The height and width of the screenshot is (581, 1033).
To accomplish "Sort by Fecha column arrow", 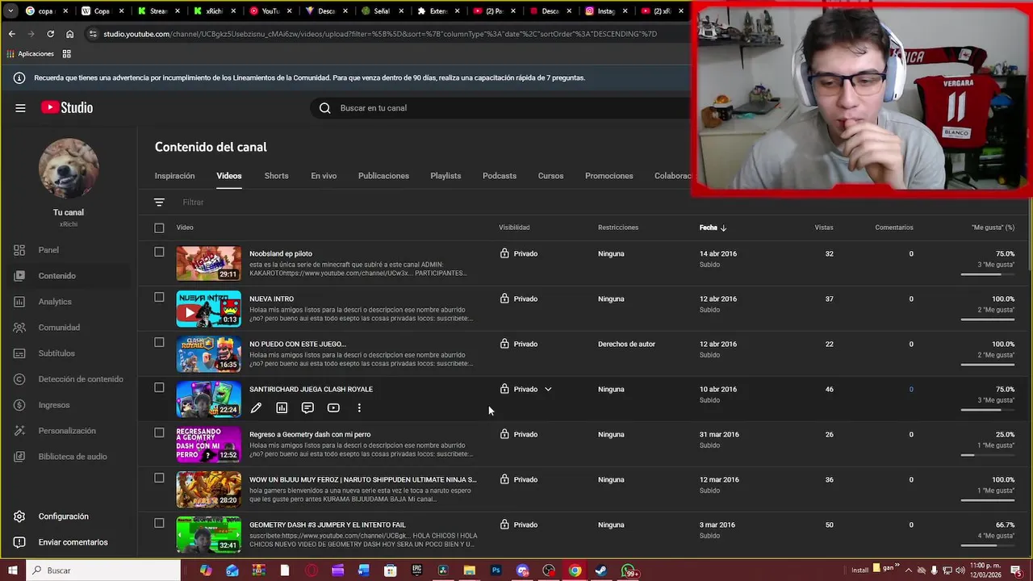I will (x=723, y=228).
